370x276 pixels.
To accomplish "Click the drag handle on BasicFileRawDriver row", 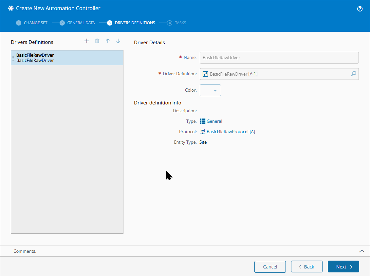I will pos(13,58).
